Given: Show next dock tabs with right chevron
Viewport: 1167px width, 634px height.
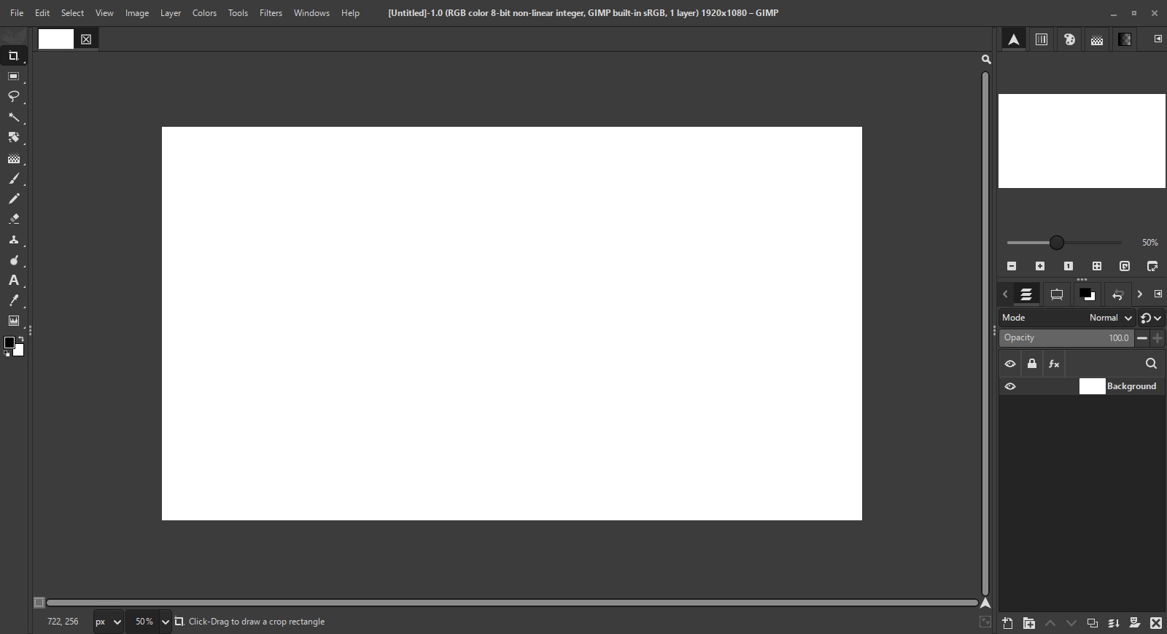Looking at the screenshot, I should click(x=1140, y=294).
